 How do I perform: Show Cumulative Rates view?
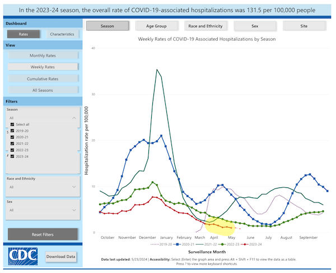coord(43,79)
